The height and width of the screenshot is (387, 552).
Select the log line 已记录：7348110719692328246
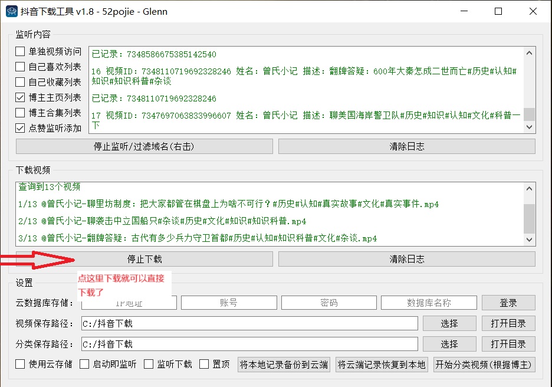click(x=154, y=99)
